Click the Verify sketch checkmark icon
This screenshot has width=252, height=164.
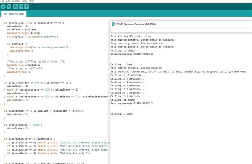click(x=3, y=7)
